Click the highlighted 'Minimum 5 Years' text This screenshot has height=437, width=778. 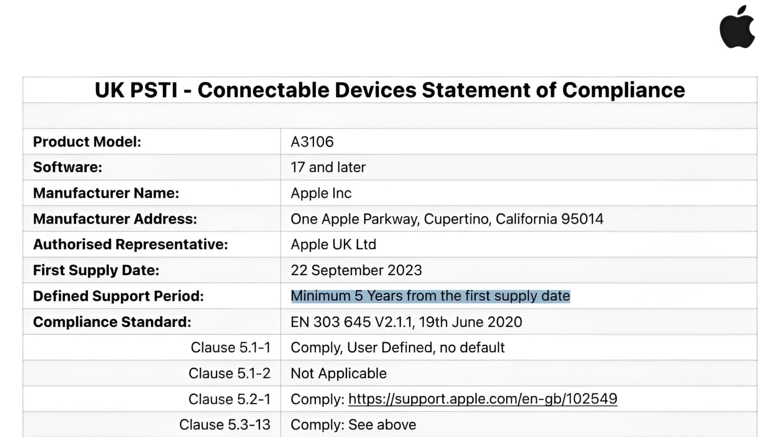tap(430, 296)
